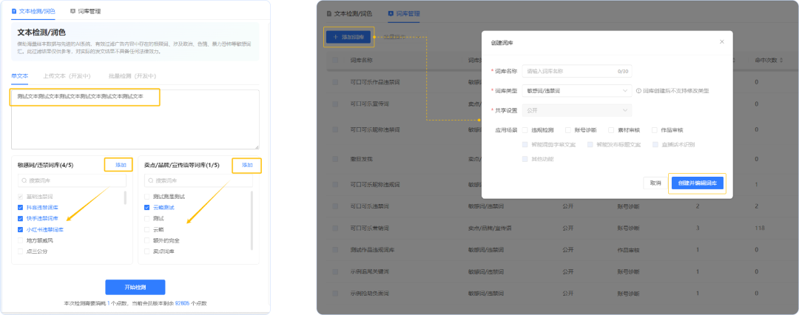Click the plus icon on 添加词库 button
This screenshot has width=799, height=315.
336,36
